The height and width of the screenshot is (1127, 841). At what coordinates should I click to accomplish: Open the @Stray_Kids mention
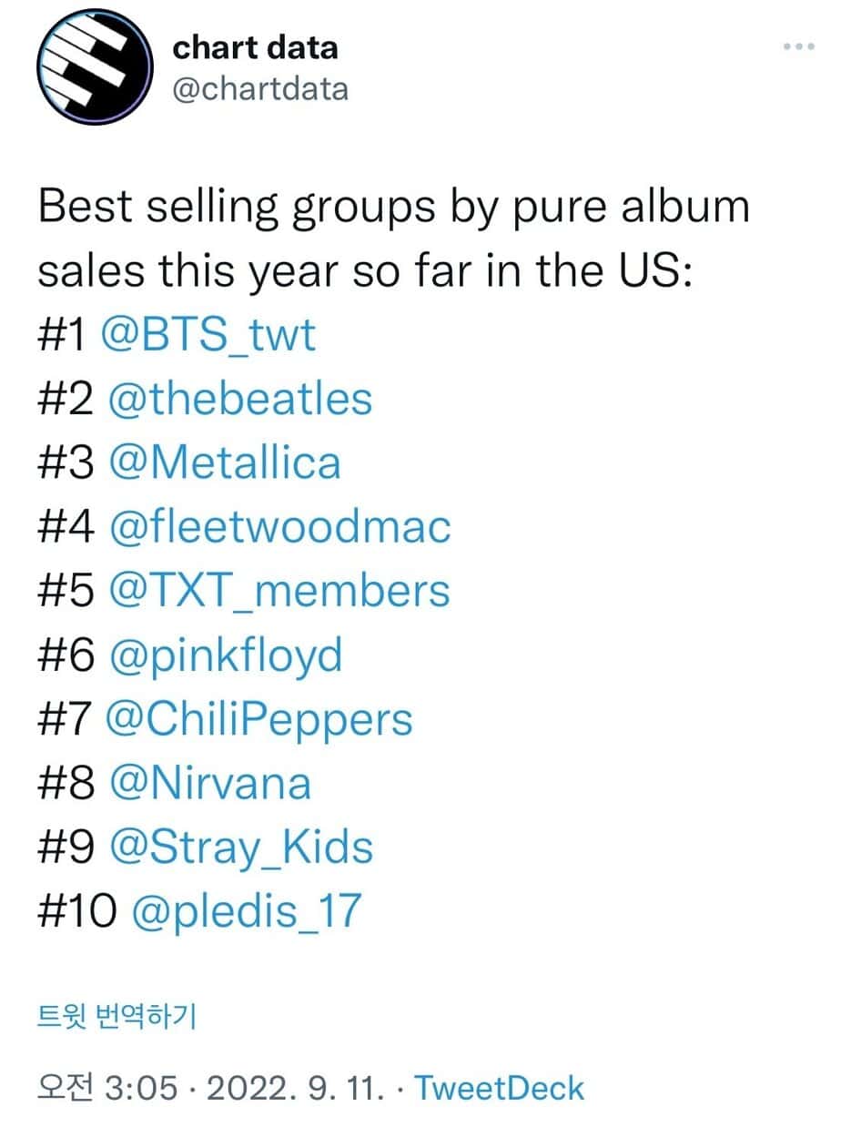tap(240, 847)
